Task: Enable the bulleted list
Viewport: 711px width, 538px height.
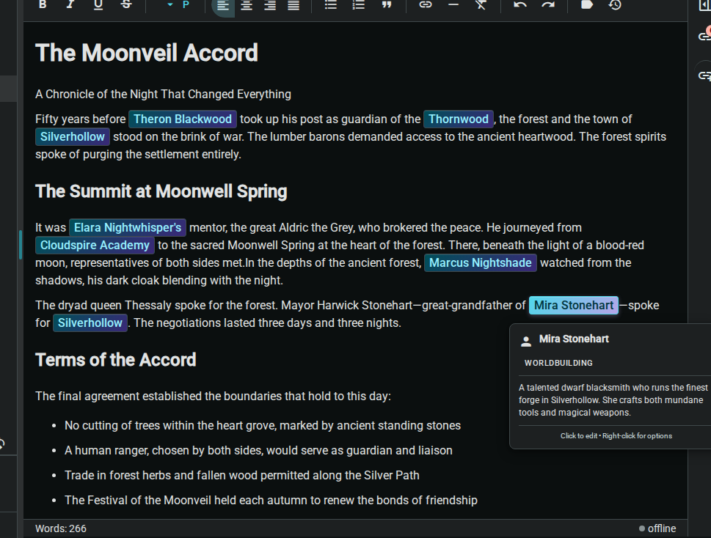Action: 330,6
